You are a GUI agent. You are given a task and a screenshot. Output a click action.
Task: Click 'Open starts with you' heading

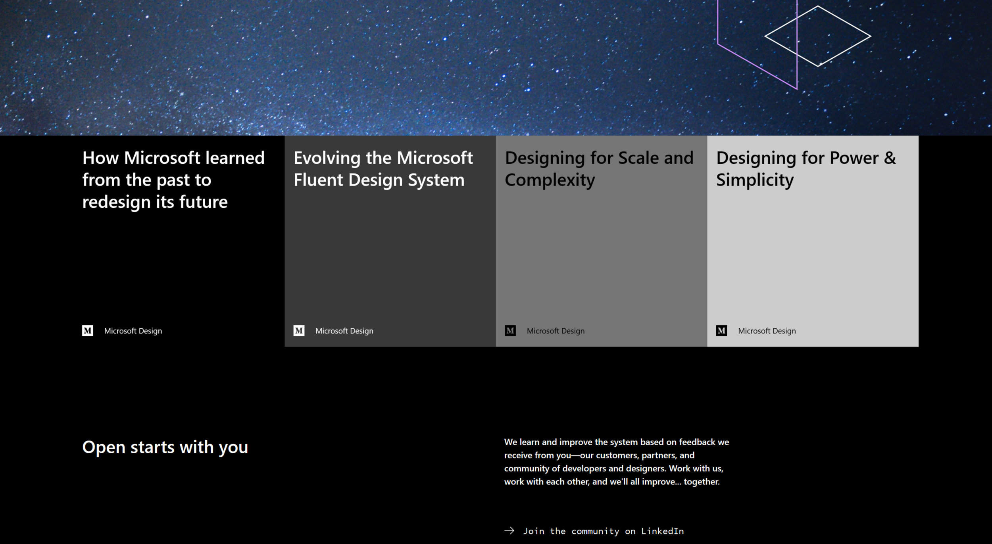pyautogui.click(x=165, y=448)
